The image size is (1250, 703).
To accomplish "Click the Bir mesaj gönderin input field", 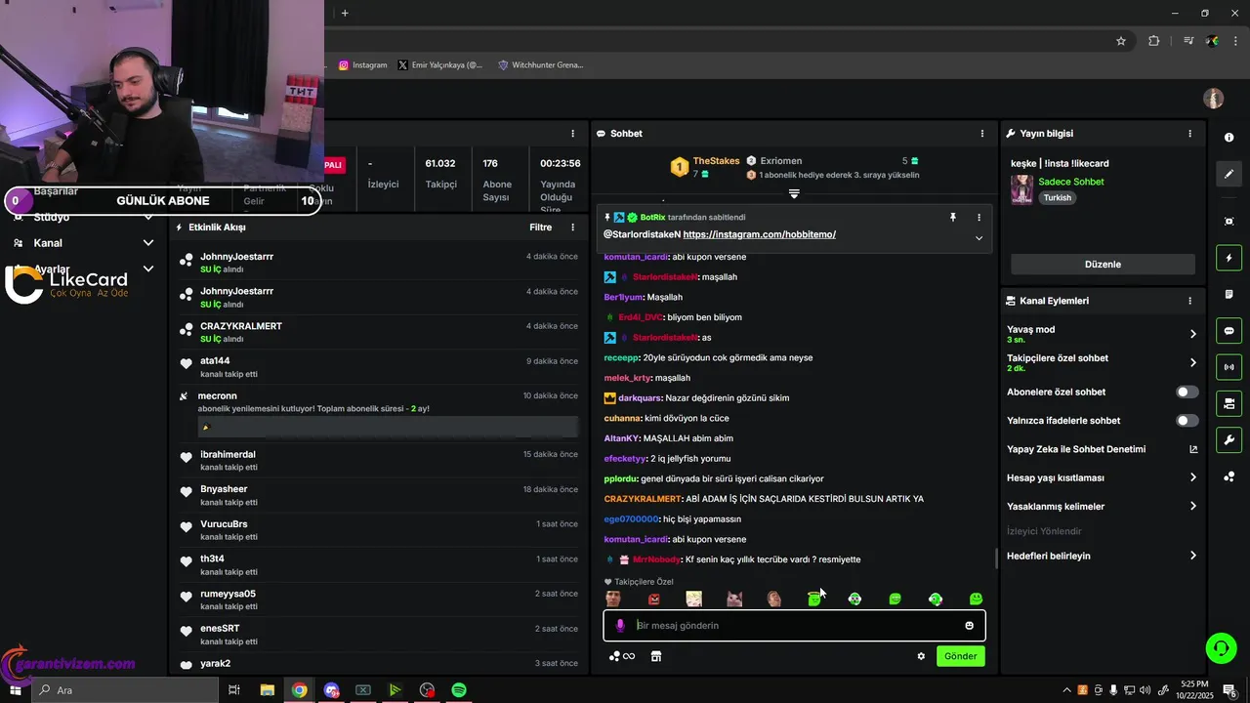I will tap(796, 626).
